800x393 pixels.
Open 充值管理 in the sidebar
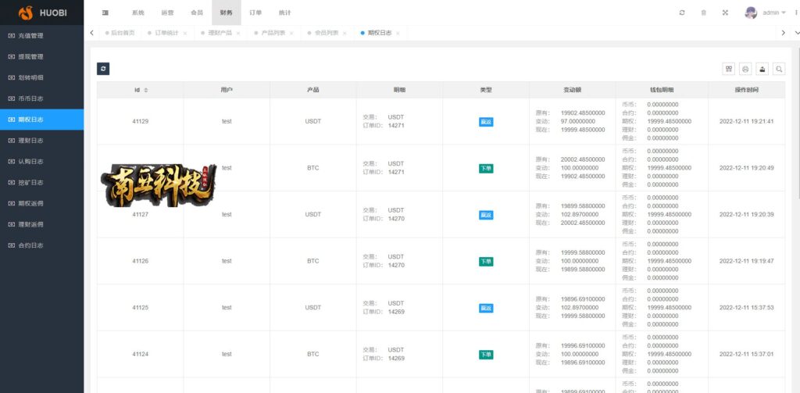coord(42,36)
